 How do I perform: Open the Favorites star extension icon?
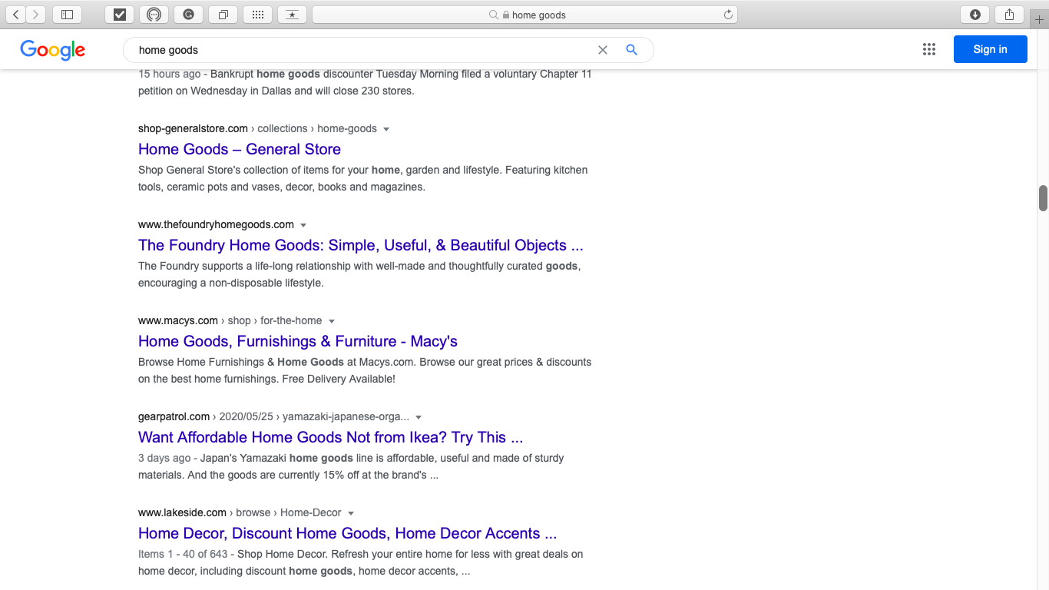click(292, 14)
